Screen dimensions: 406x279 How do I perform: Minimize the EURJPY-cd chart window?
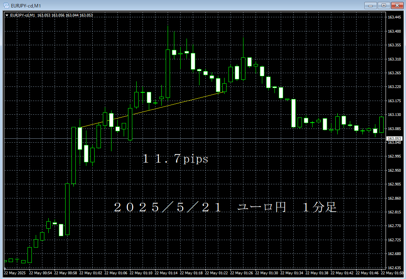(371, 6)
